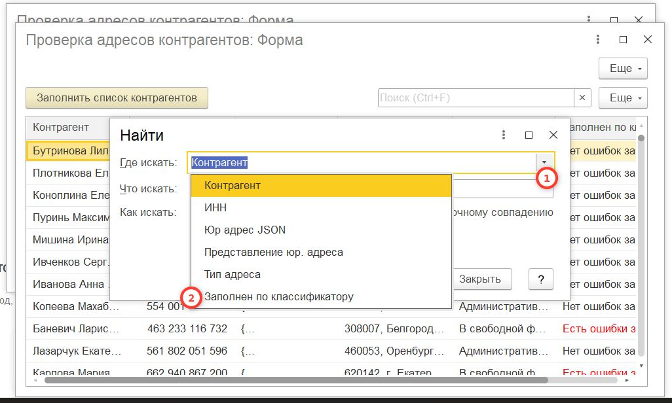
Task: Clear the search field with X icon
Action: [582, 98]
